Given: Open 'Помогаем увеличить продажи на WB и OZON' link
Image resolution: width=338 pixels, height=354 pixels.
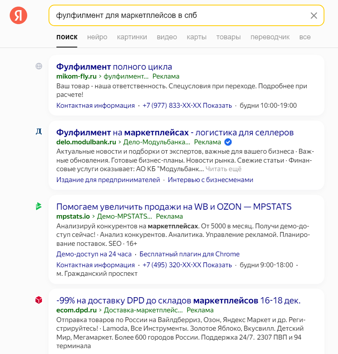Looking at the screenshot, I should 174,207.
